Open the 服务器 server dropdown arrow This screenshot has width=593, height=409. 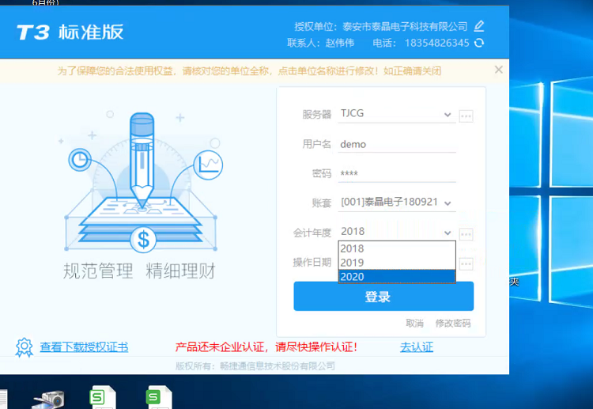(x=448, y=114)
